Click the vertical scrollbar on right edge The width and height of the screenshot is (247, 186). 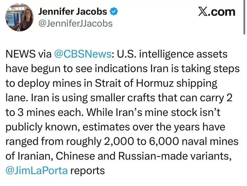click(x=244, y=17)
